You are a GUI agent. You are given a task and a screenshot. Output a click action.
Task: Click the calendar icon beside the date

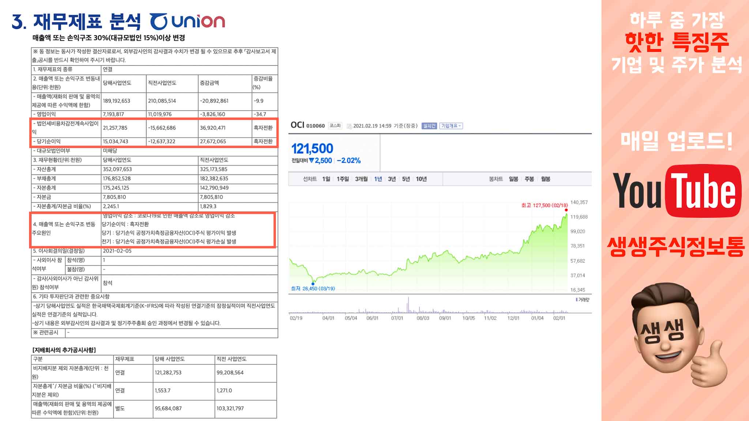tap(349, 126)
